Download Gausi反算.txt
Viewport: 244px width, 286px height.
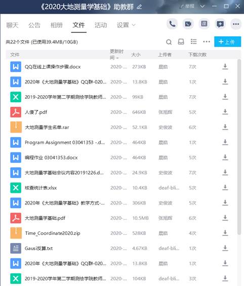coord(225,248)
